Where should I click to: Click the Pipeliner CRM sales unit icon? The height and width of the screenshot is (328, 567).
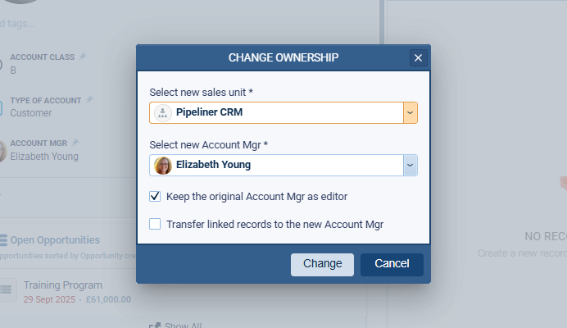162,112
